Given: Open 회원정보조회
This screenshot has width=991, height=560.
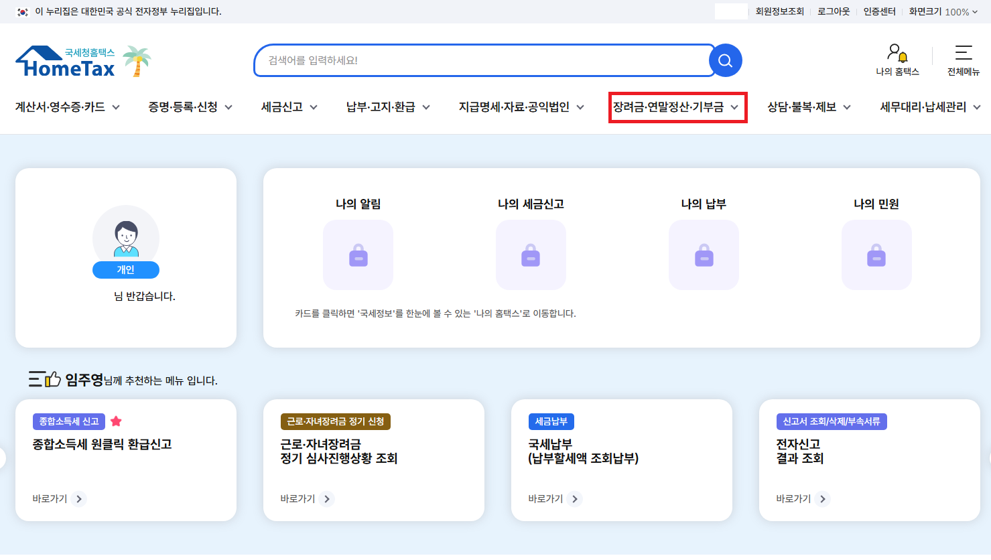Looking at the screenshot, I should [x=779, y=11].
